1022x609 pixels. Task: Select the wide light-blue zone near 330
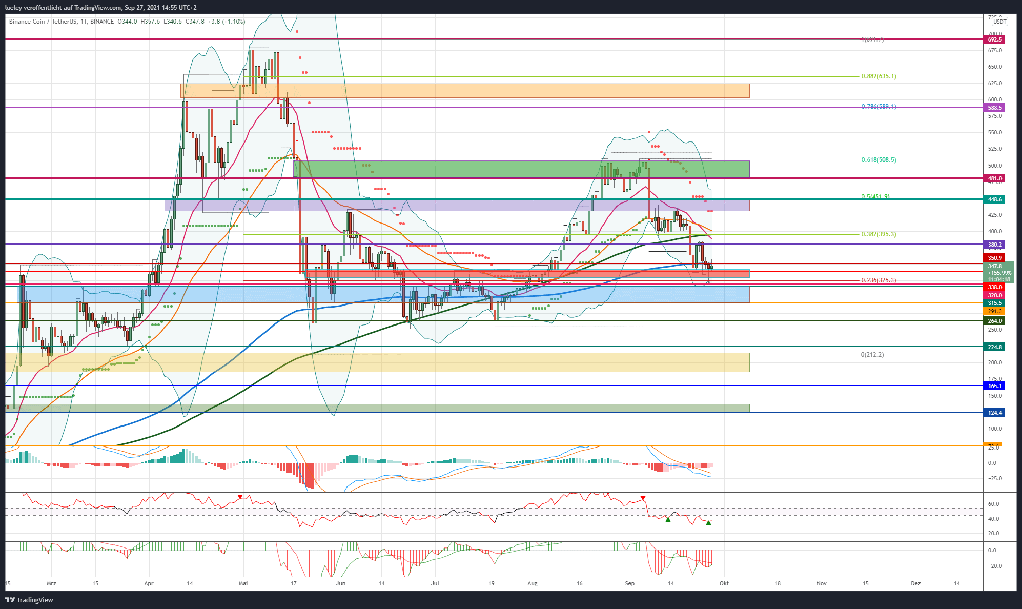coord(383,294)
